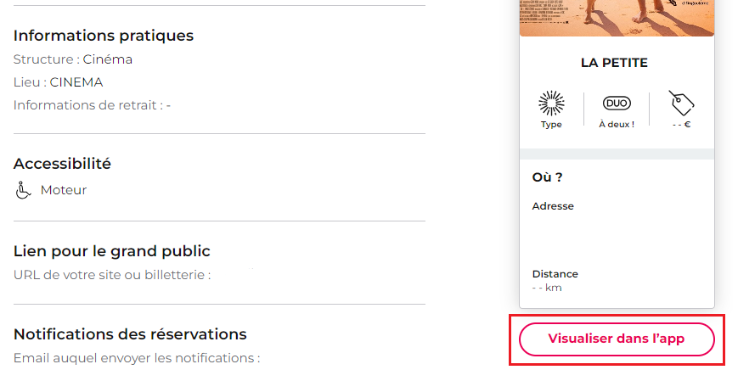Click the Distance label in the preview

555,274
